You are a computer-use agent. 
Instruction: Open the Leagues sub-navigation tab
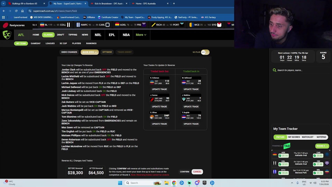click(x=50, y=43)
